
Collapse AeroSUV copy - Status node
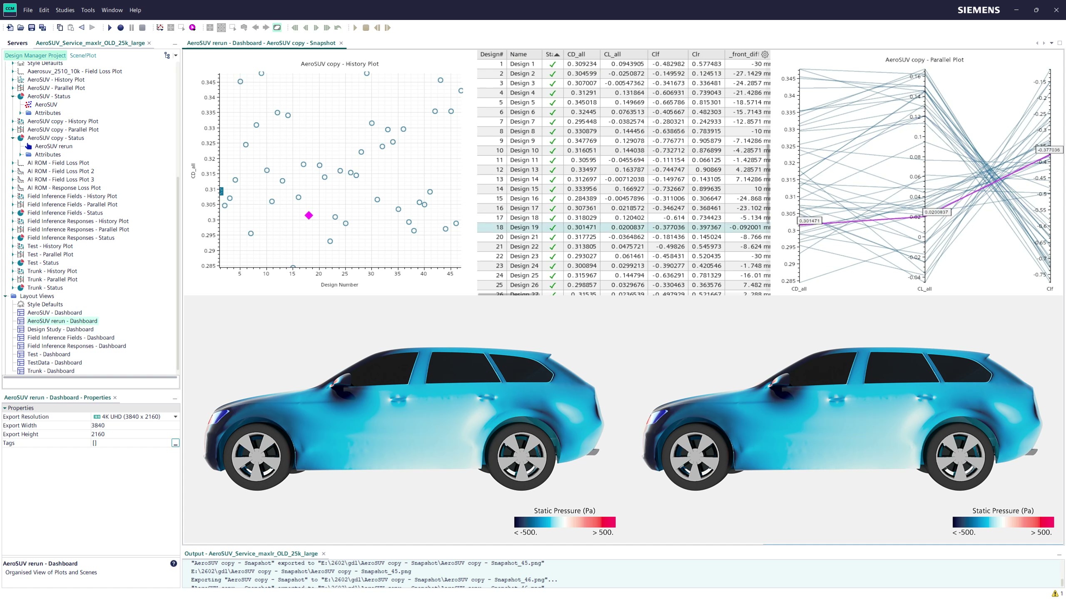click(x=13, y=138)
